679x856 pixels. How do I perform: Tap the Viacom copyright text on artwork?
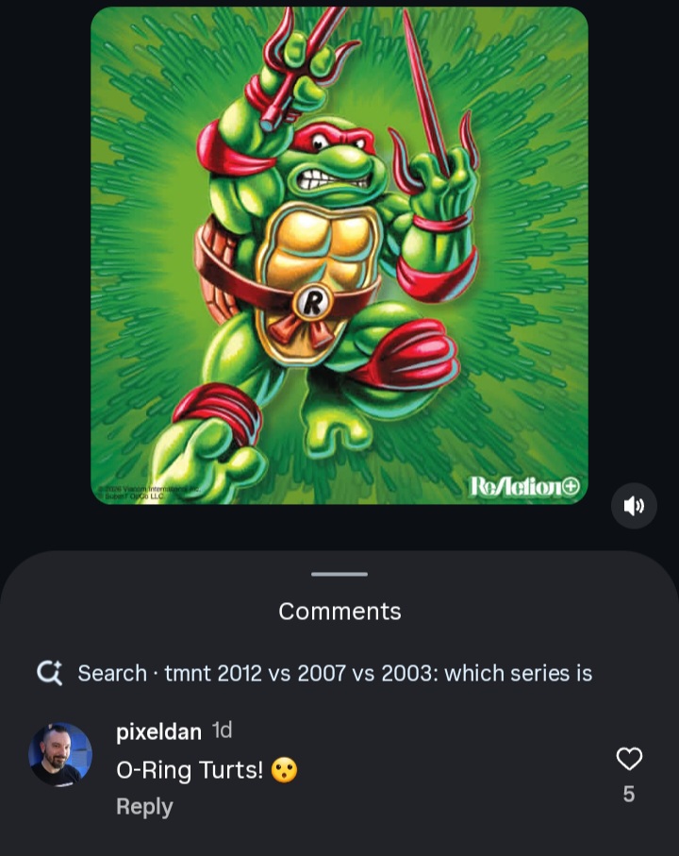pos(147,492)
